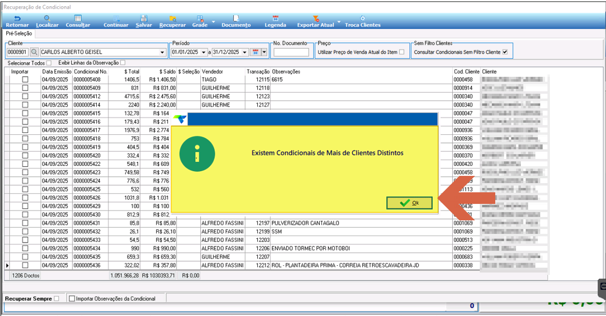
Task: Open the Localizar search tool
Action: coord(47,18)
